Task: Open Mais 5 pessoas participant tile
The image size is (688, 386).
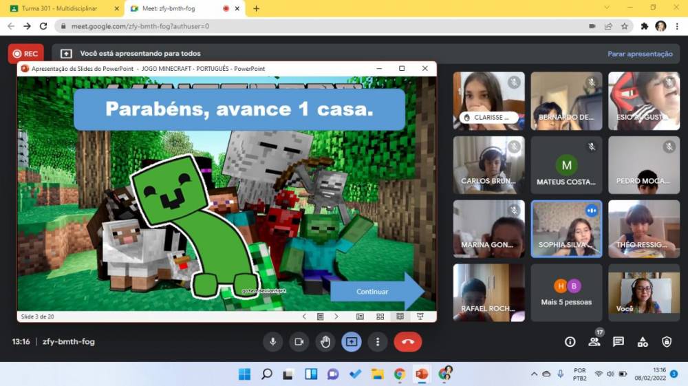Action: pos(566,292)
